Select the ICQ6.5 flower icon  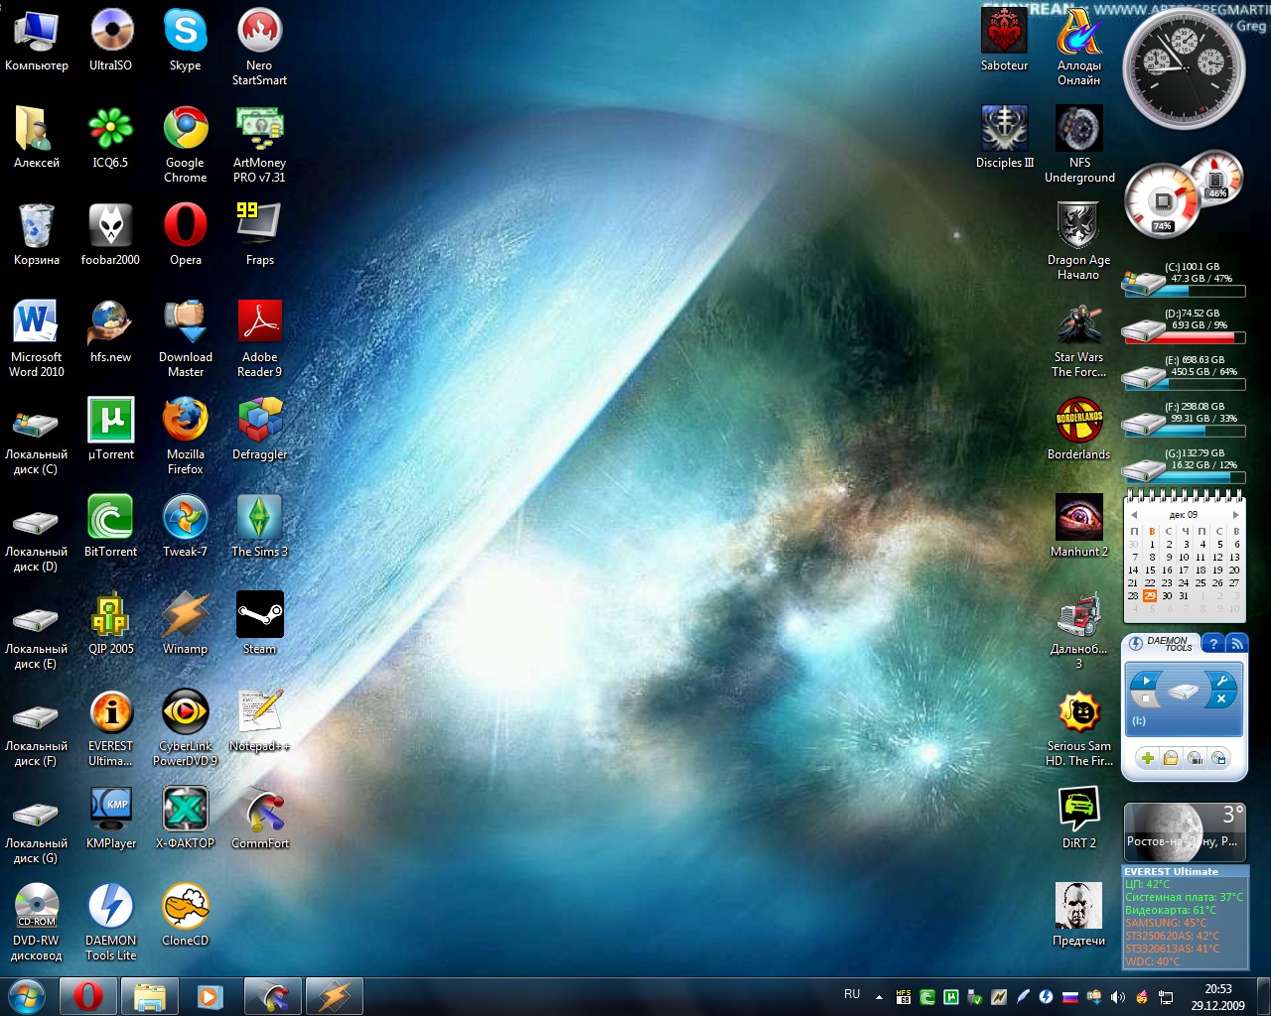[x=111, y=137]
